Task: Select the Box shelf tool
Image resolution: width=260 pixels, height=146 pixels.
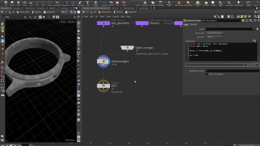Action: (6, 3)
